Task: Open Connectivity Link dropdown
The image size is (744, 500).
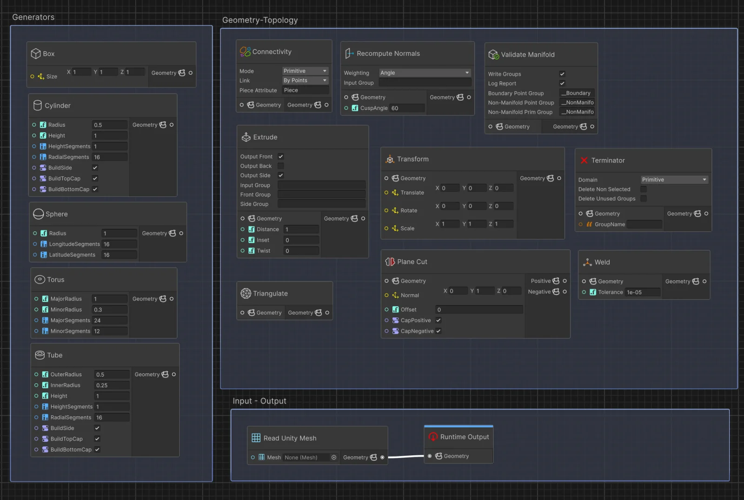Action: point(306,81)
